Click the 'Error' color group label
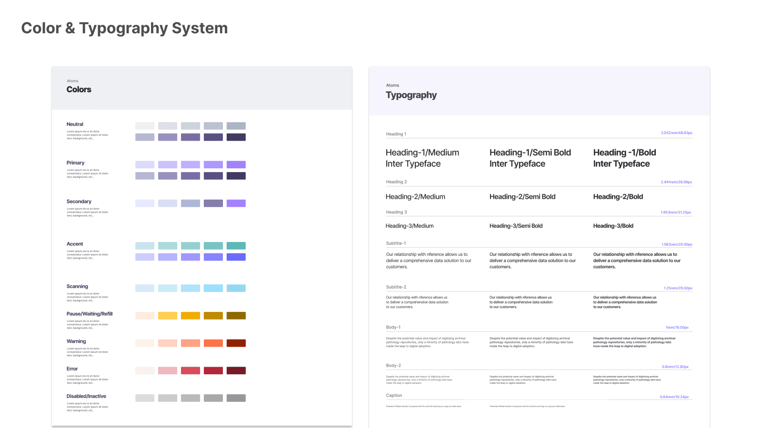Viewport: 762px width, 428px height. (x=72, y=369)
